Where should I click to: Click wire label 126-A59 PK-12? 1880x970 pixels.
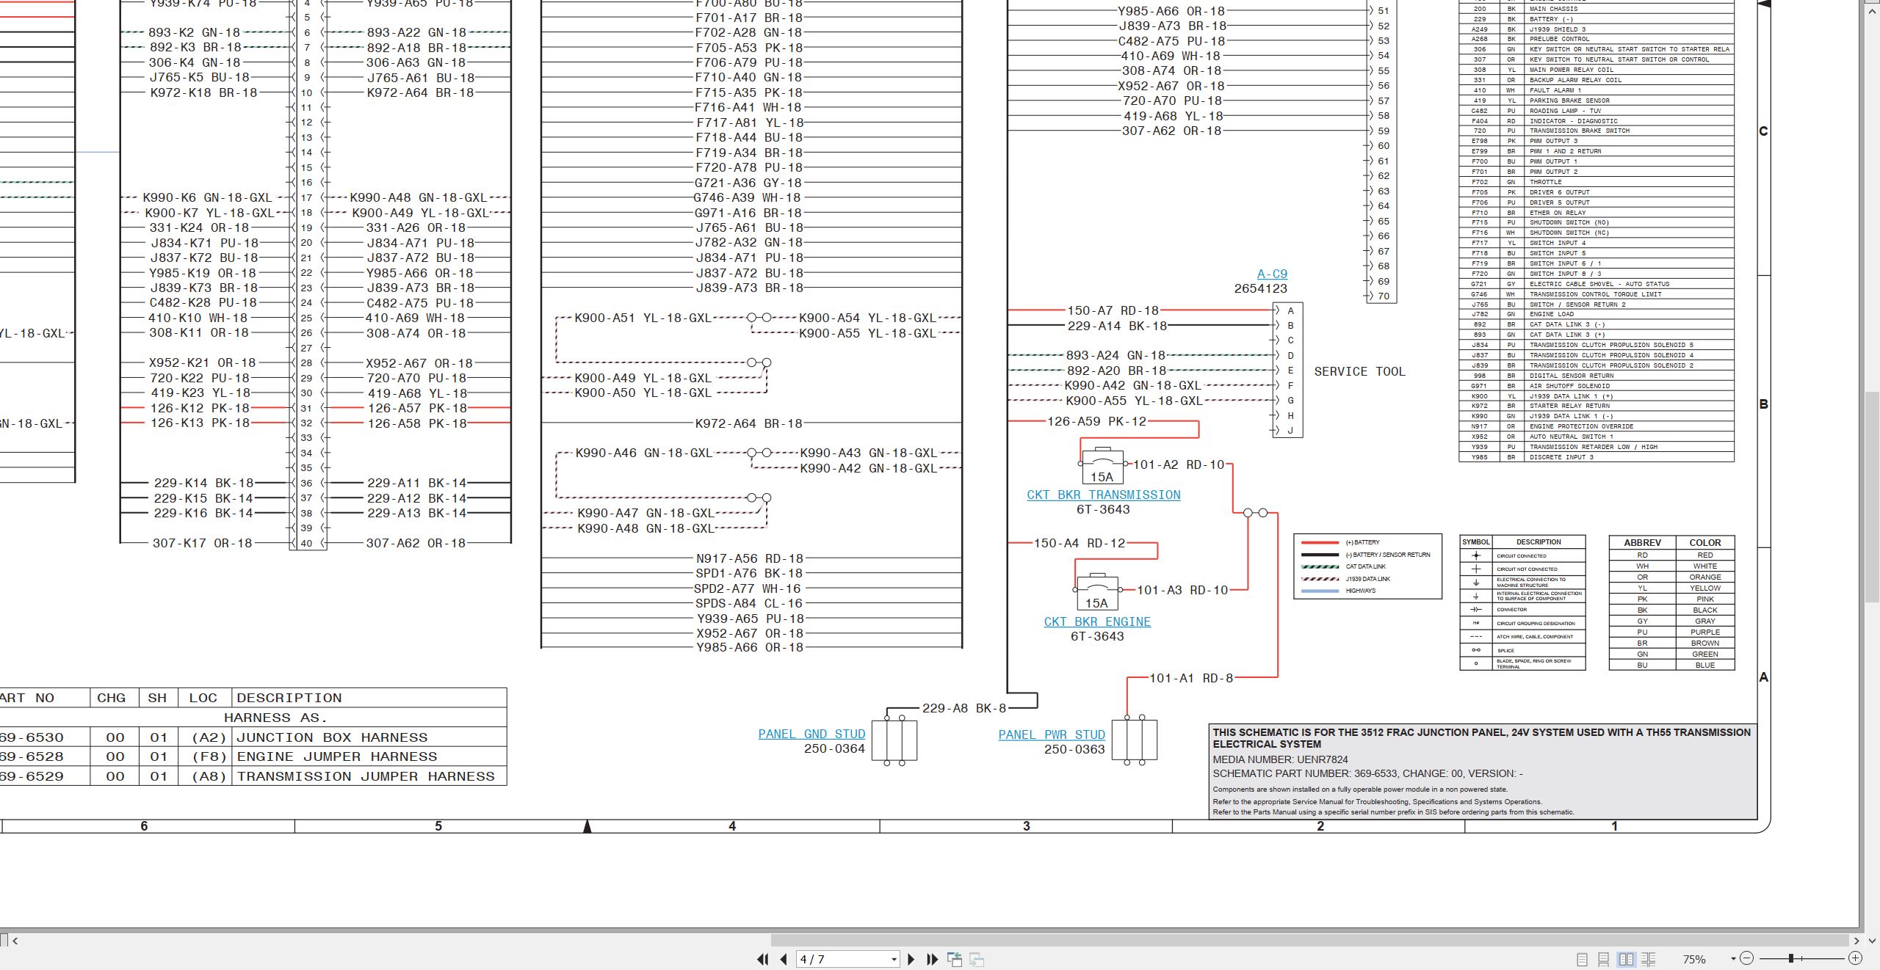1096,421
